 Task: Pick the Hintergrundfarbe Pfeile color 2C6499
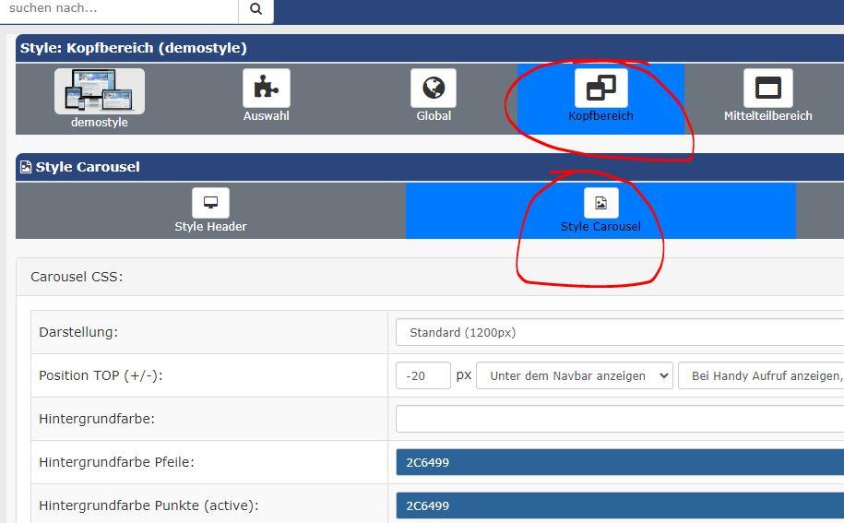[618, 462]
